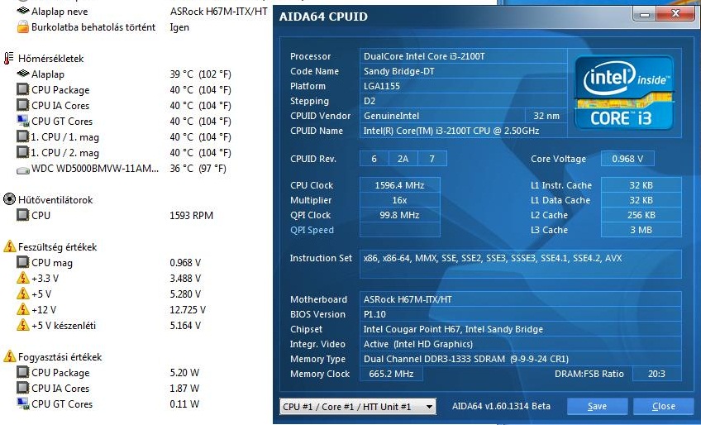Click the thermometer icon next to Hőmérsékletek
Viewport: 701px width, 425px height.
click(8, 58)
